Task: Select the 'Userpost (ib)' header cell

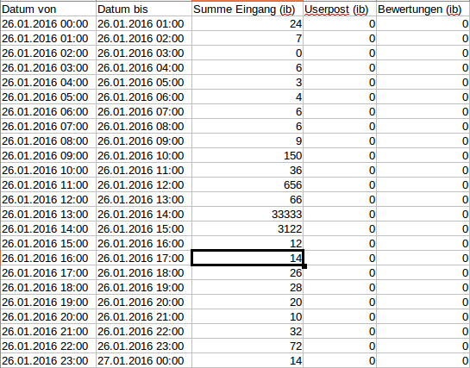Action: (340, 9)
